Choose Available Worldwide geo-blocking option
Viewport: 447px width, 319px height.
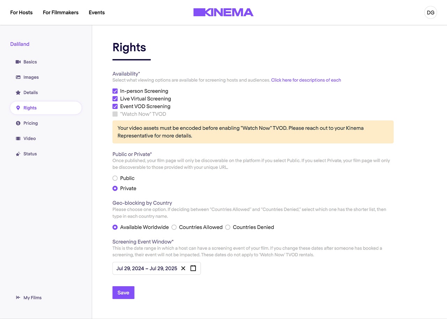(115, 227)
